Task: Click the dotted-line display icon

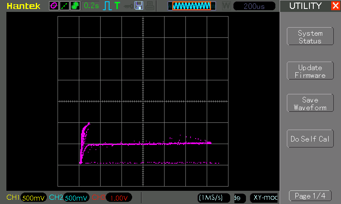Action: [x=64, y=6]
